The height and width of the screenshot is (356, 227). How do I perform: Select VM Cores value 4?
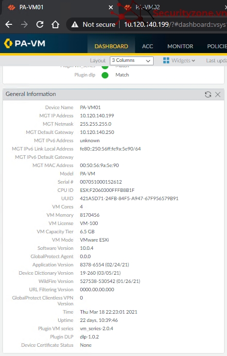pyautogui.click(x=81, y=207)
